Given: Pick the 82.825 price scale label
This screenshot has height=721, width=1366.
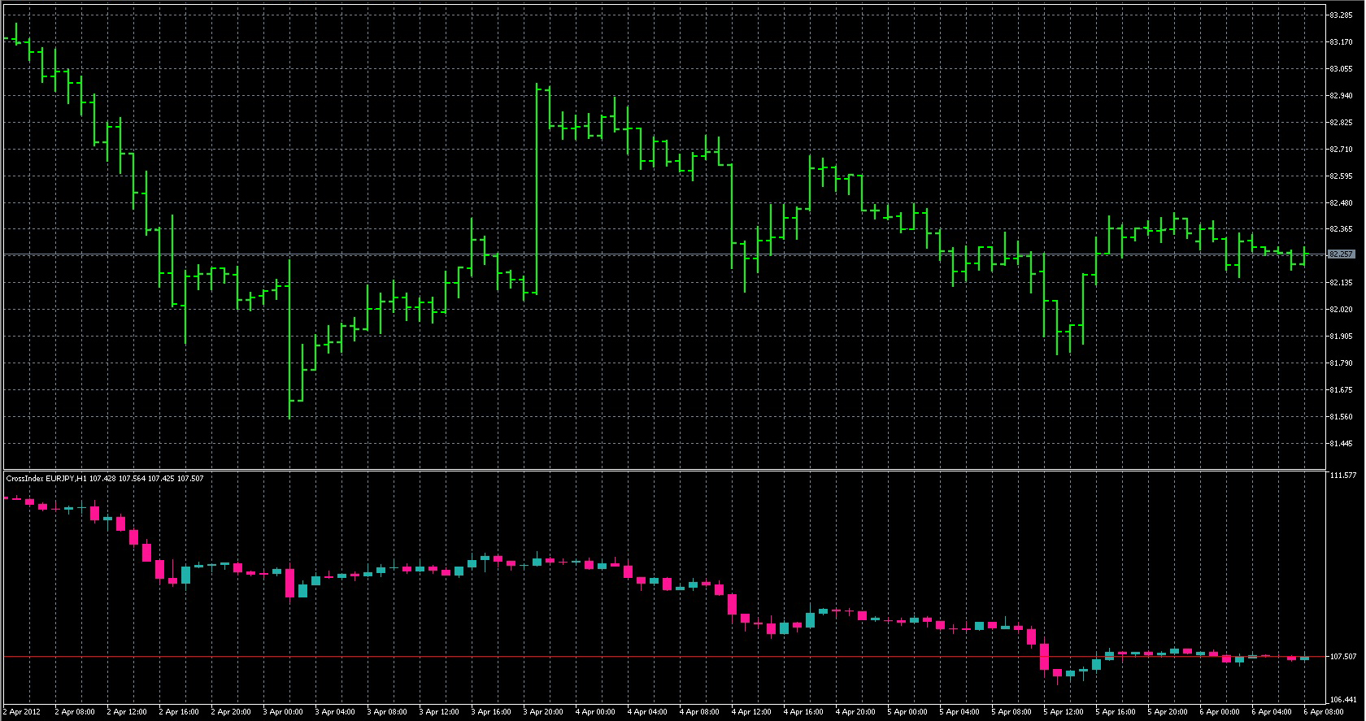Looking at the screenshot, I should tap(1341, 122).
